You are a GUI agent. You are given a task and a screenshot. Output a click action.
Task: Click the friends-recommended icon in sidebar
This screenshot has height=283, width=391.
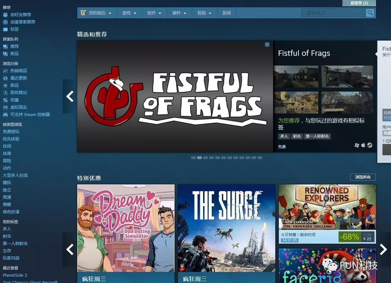pyautogui.click(x=5, y=15)
